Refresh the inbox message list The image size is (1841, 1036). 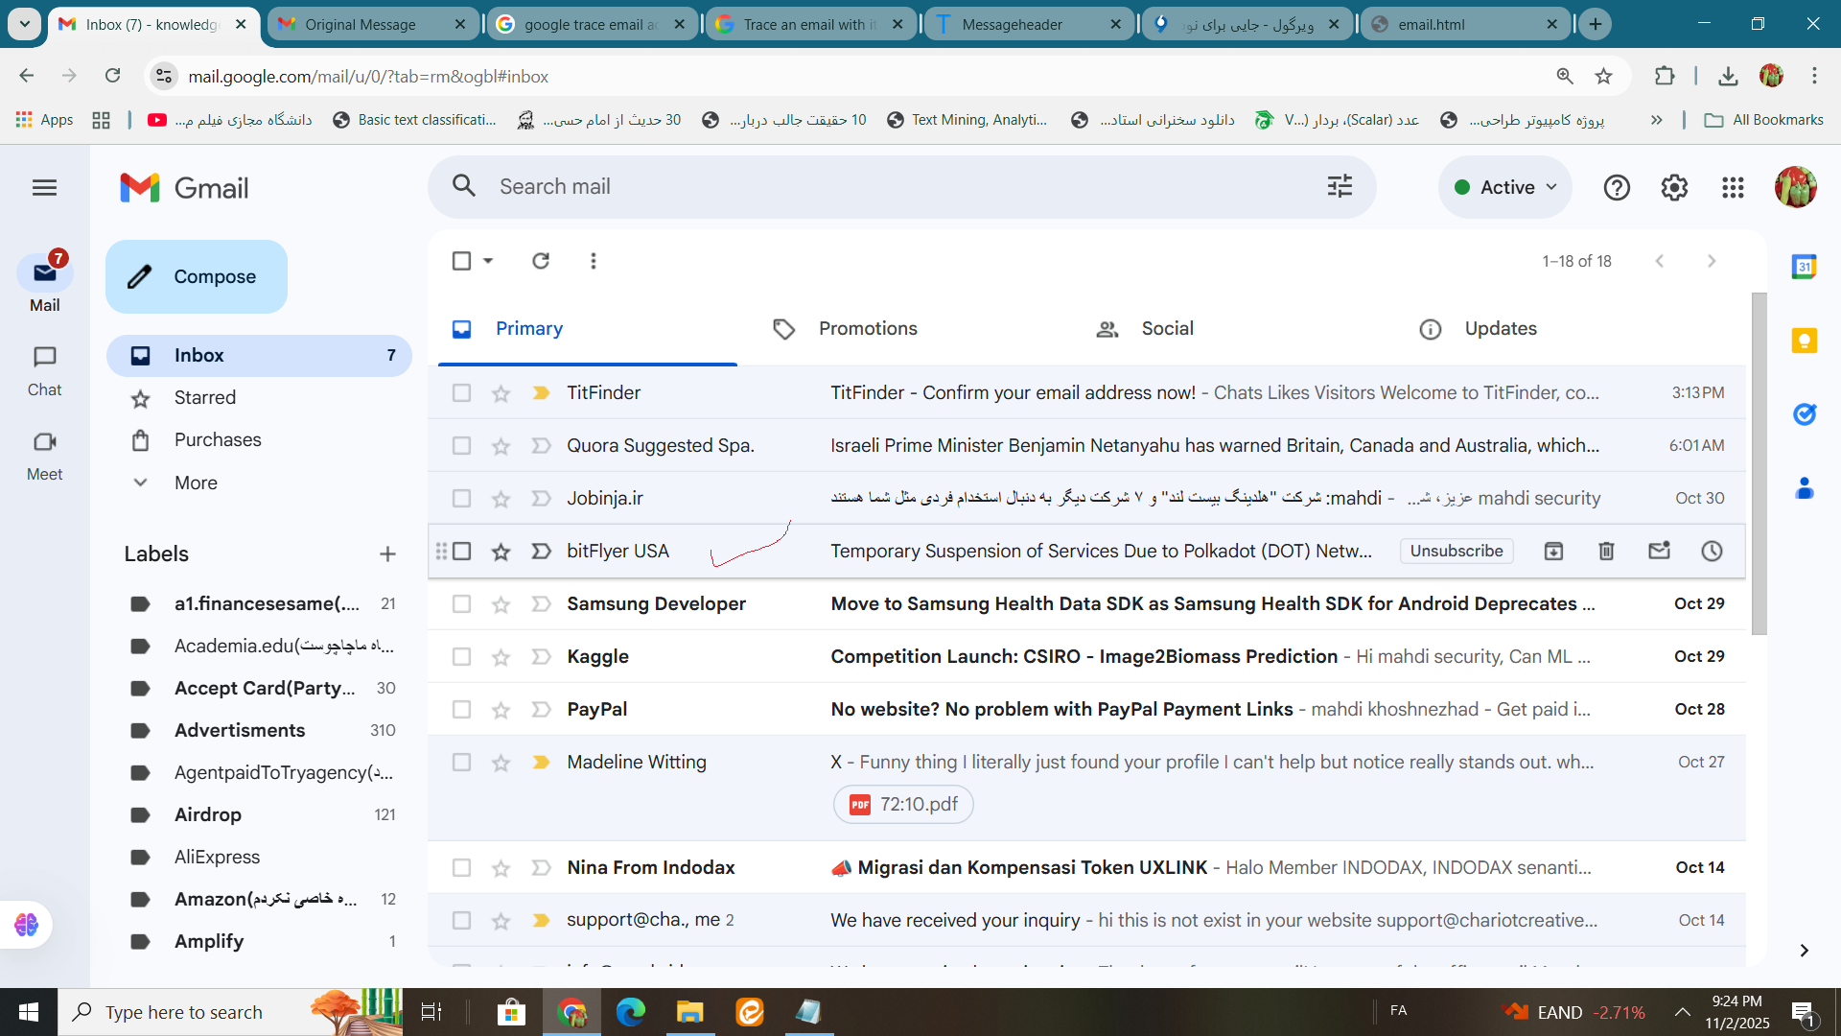click(541, 261)
